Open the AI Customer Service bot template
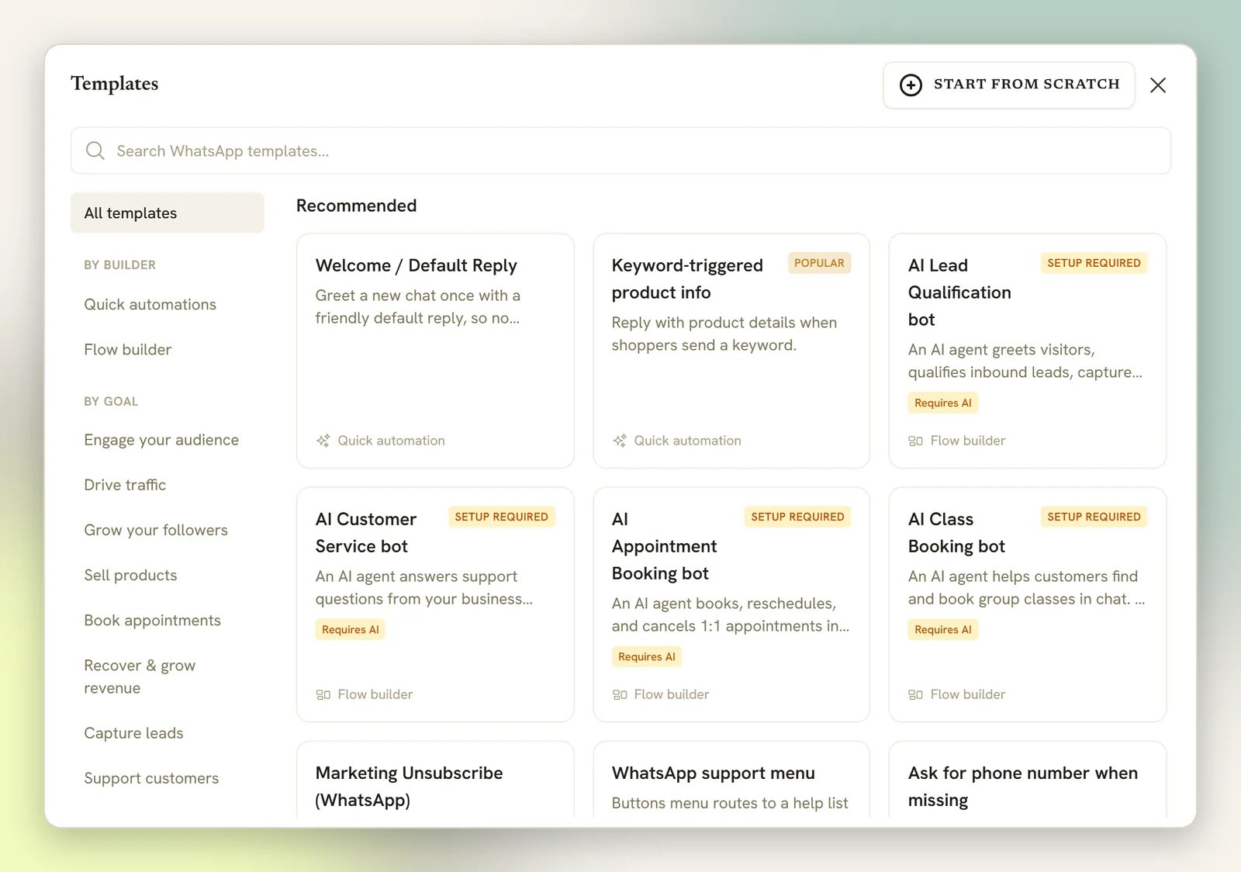This screenshot has height=872, width=1241. (x=435, y=604)
